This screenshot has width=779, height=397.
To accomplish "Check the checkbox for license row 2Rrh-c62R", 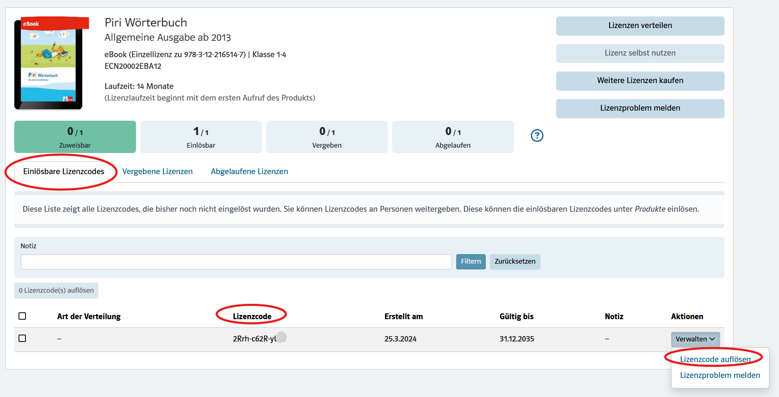I will 22,338.
